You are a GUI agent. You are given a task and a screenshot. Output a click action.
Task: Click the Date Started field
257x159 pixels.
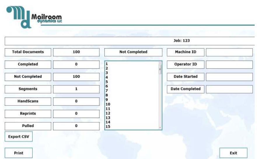[229, 77]
